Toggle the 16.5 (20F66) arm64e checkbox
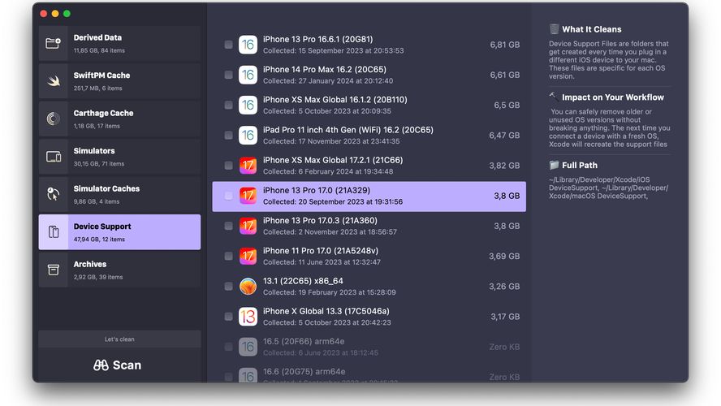This screenshot has height=406, width=721. 228,347
